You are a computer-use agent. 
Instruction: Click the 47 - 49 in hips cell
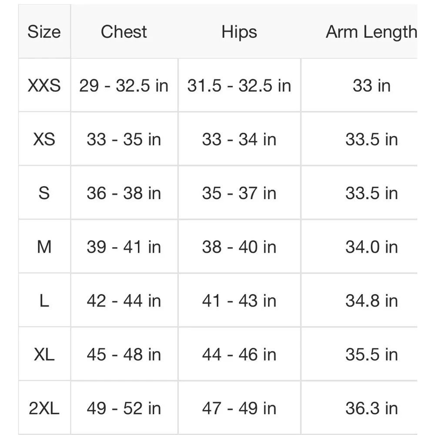(239, 408)
